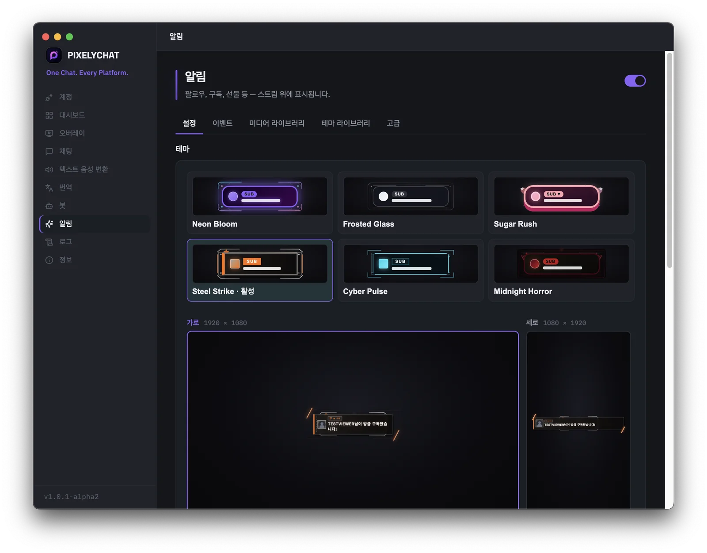The height and width of the screenshot is (553, 707).
Task: Click the TESTVIEWER alert in portrait preview
Action: point(578,424)
